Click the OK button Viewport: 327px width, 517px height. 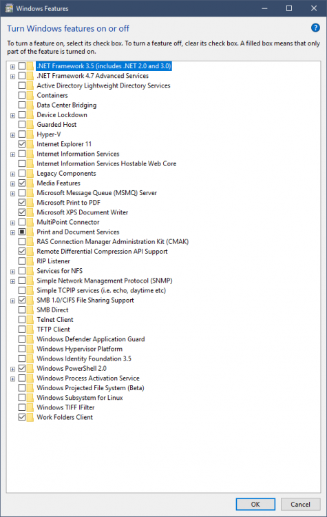pos(255,504)
